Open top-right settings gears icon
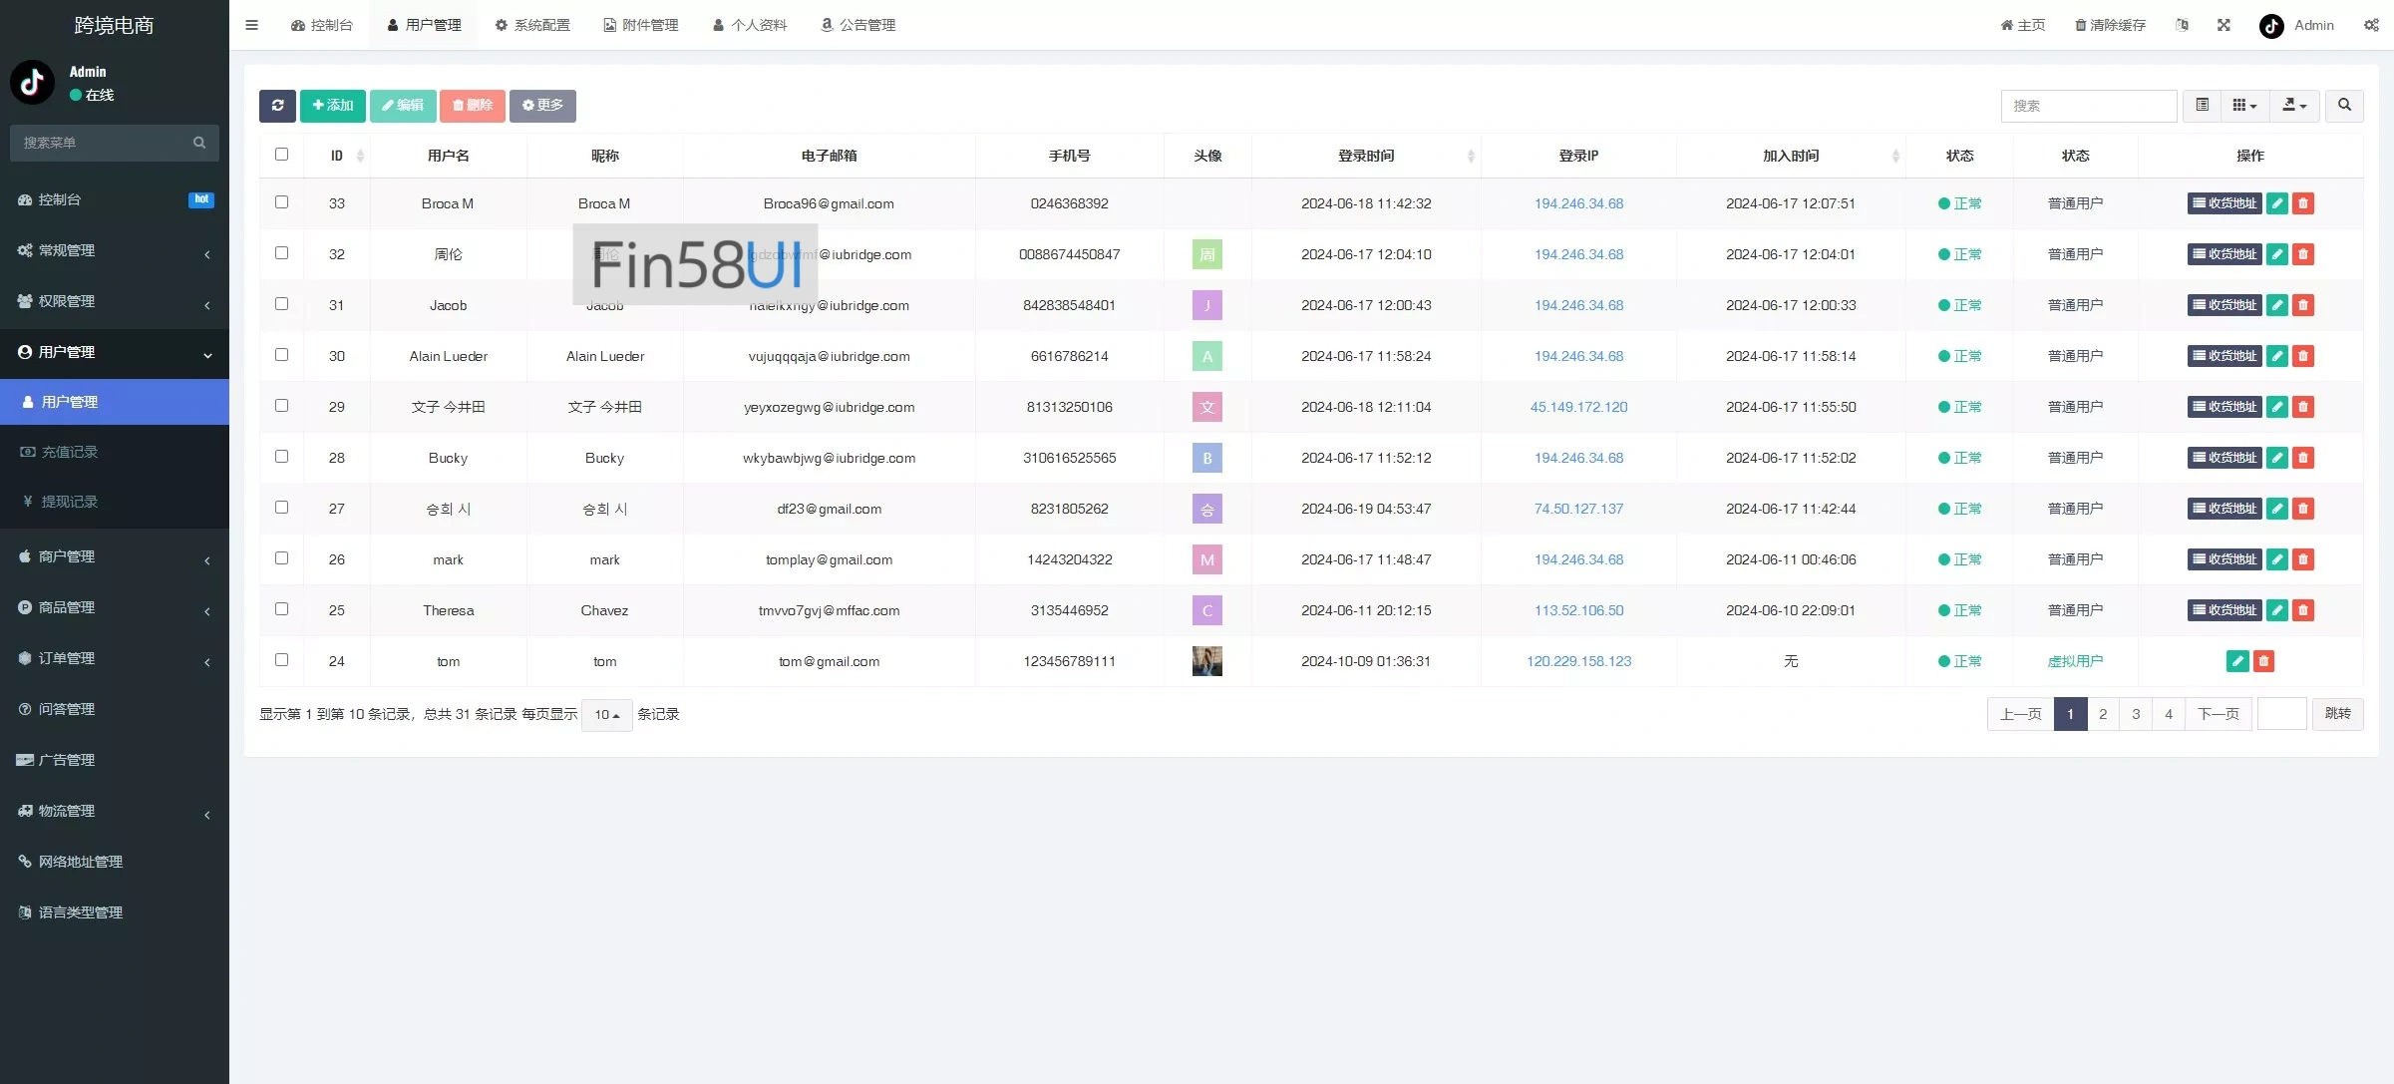This screenshot has height=1084, width=2394. pos(2371,25)
